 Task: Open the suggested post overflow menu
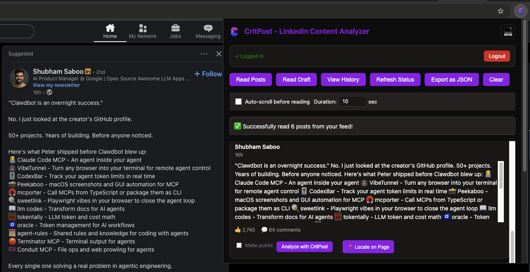coord(204,53)
